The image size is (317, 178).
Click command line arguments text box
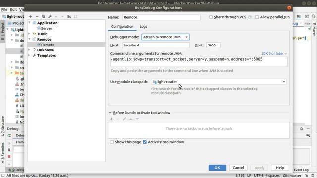(199, 61)
